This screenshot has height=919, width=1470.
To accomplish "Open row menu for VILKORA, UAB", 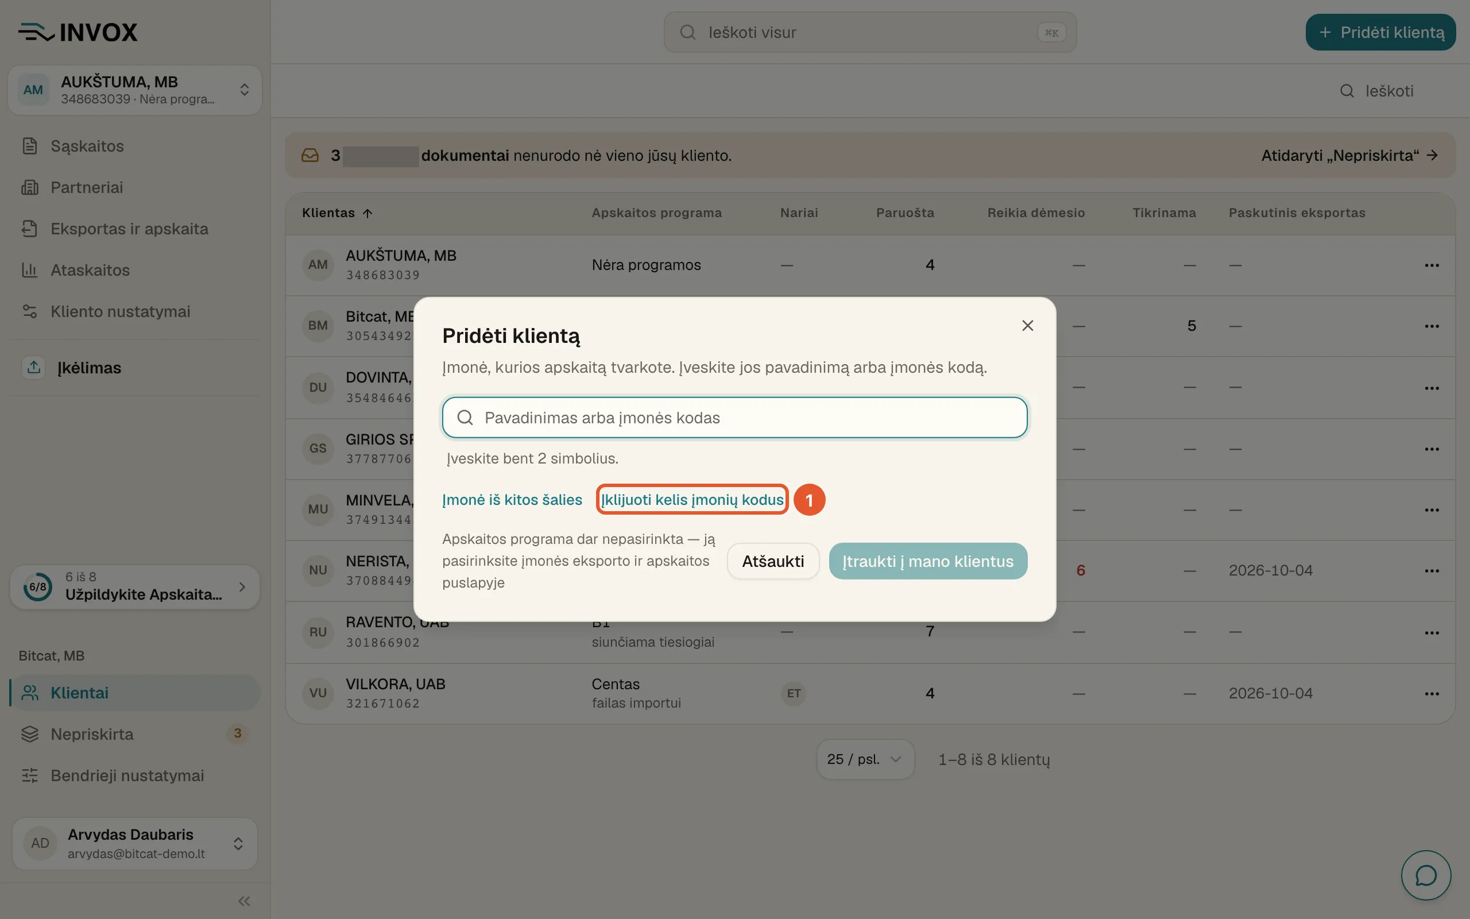I will click(x=1432, y=693).
